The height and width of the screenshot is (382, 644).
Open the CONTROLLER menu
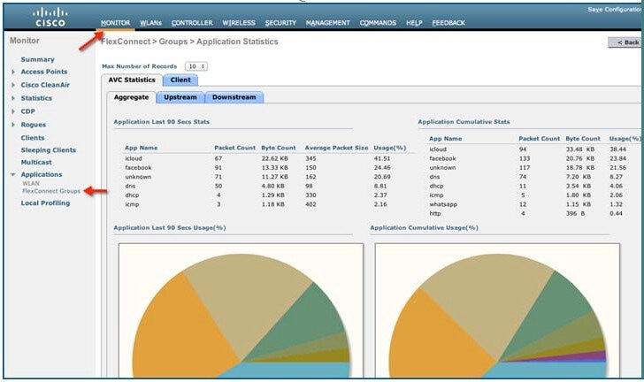pos(192,23)
